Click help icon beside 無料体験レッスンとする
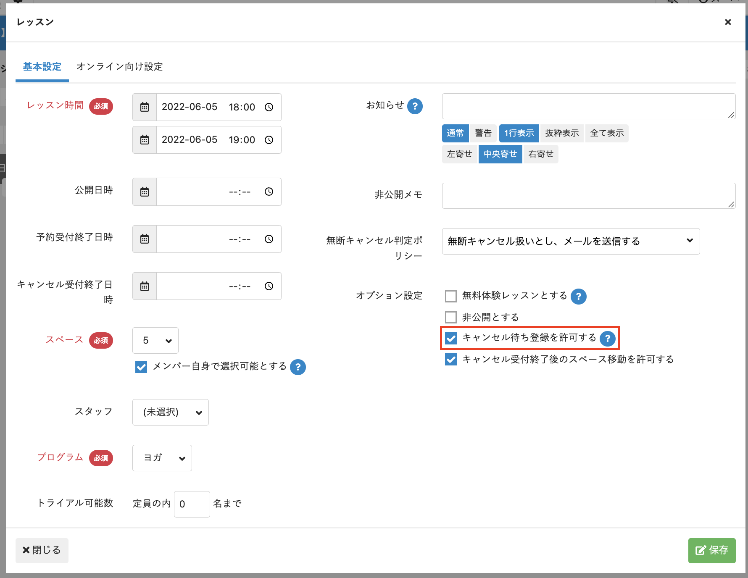The width and height of the screenshot is (748, 578). 578,297
